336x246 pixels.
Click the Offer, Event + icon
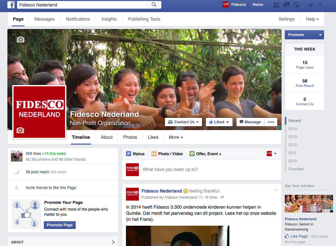tap(192, 154)
